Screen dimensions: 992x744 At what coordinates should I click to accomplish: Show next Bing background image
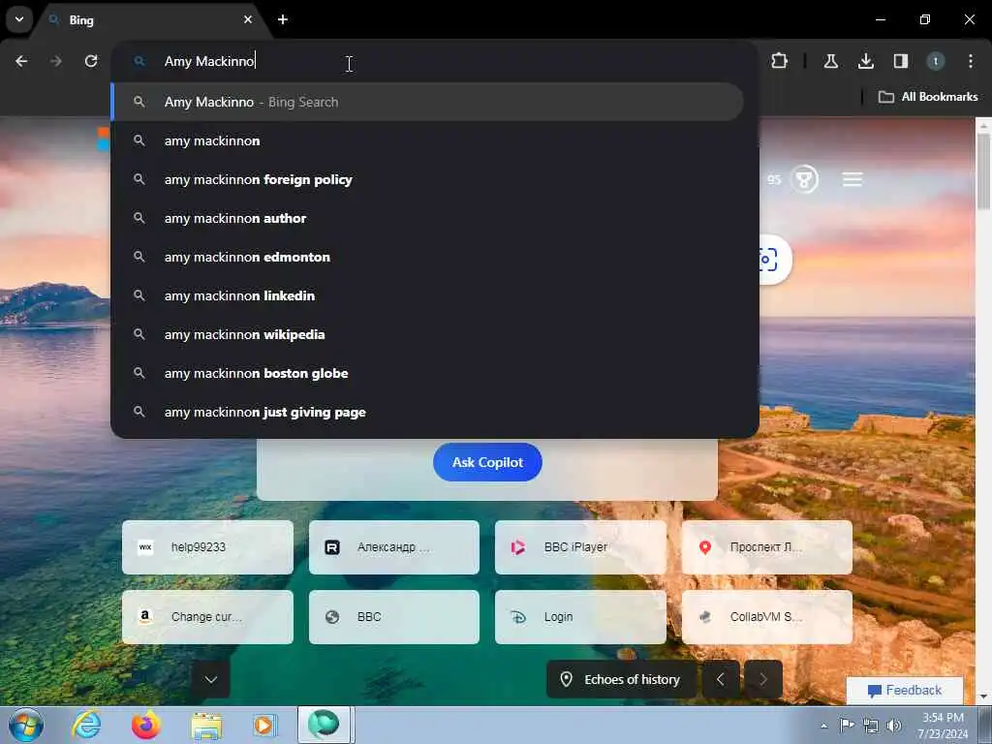click(763, 679)
